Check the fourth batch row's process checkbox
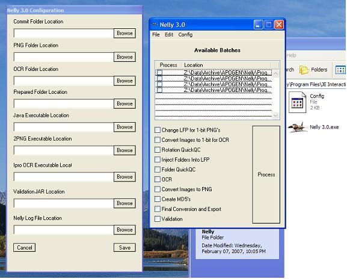Viewport: 347px width, 279px height. (159, 90)
